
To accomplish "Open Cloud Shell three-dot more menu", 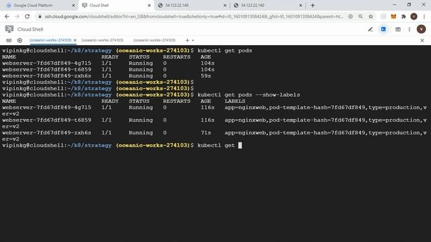I will tap(409, 30).
